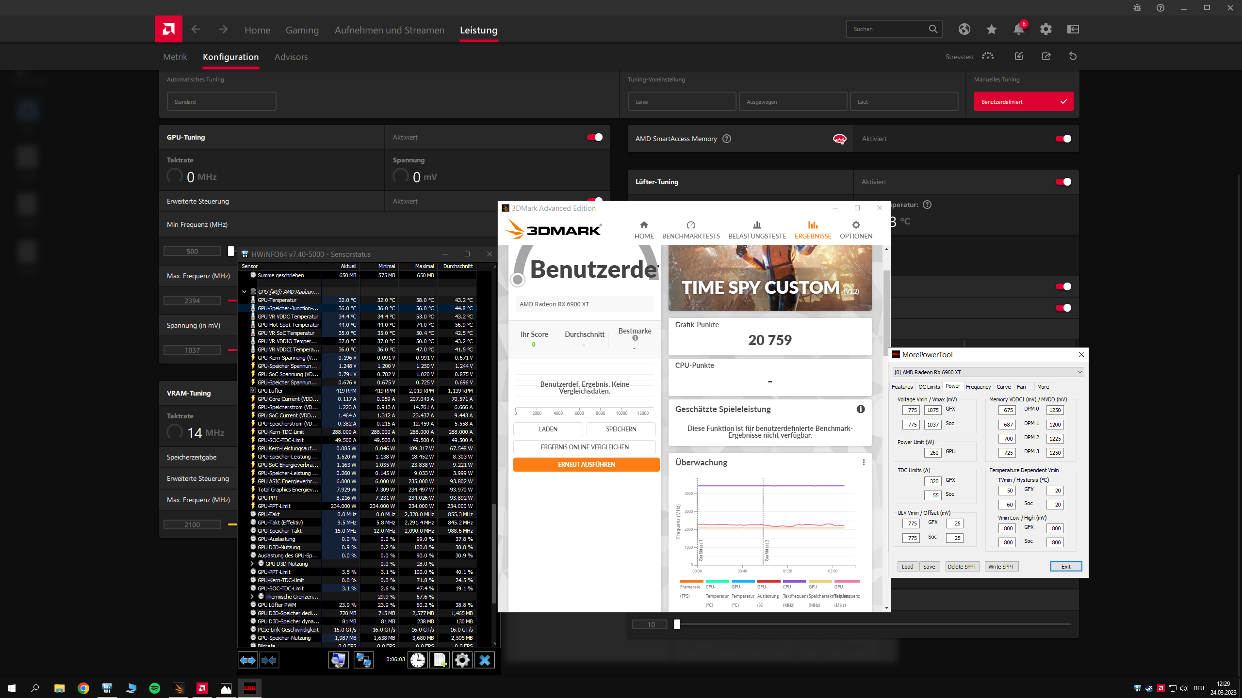Collapse the GPU [#0] AMD Radeon sensor group

pyautogui.click(x=245, y=292)
